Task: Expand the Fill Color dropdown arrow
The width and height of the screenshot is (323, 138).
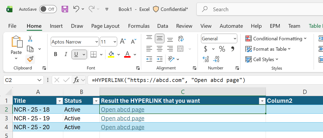Action: [x=119, y=55]
